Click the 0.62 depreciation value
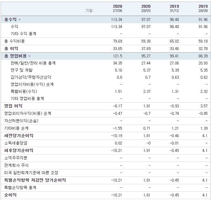The height and width of the screenshot is (200, 211). click(204, 77)
